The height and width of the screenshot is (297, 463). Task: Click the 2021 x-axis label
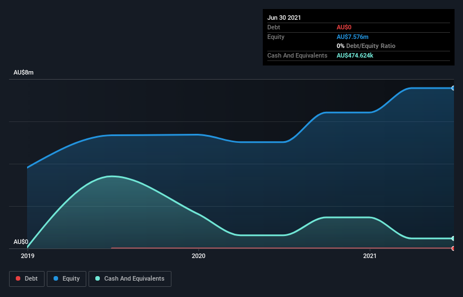pyautogui.click(x=370, y=256)
